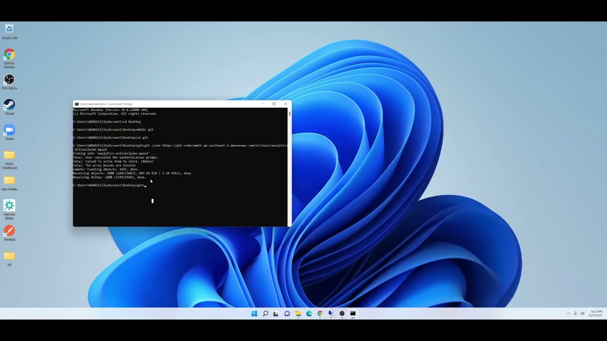Open the Windows Start menu
This screenshot has width=607, height=341.
click(x=254, y=314)
